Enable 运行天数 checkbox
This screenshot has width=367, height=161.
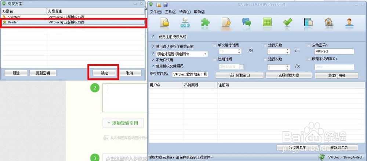[265, 45]
